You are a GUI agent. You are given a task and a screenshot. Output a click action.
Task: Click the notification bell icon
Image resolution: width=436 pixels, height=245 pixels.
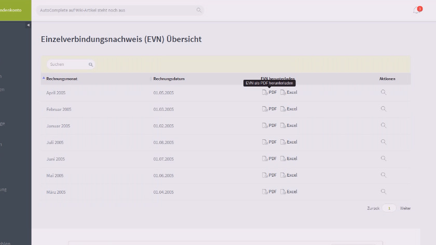416,10
